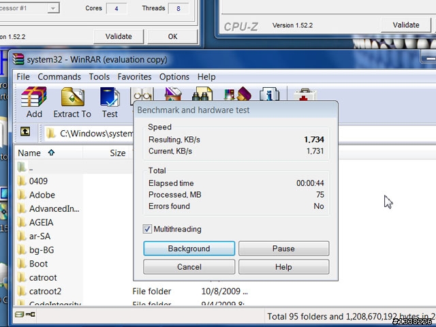
Task: Click the Elapsed time value 00:00:44
Action: (x=310, y=183)
